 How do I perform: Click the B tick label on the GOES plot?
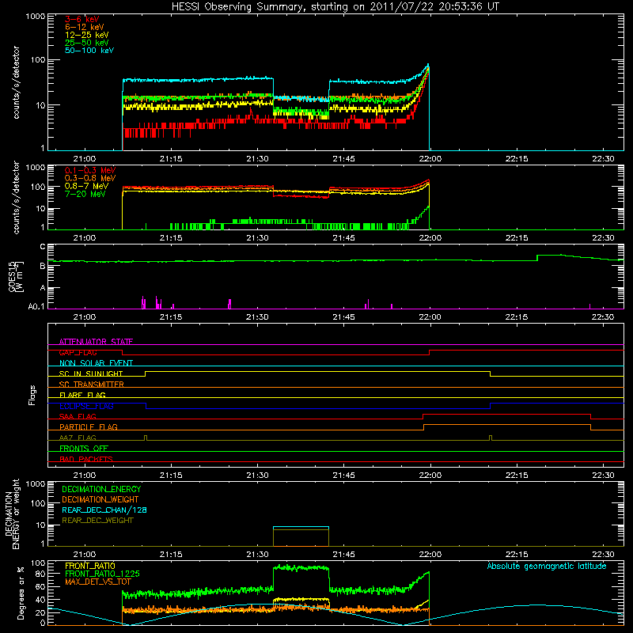(x=43, y=266)
